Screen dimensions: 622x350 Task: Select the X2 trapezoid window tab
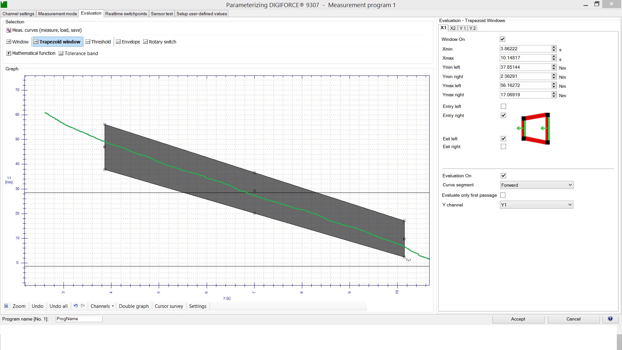click(453, 28)
